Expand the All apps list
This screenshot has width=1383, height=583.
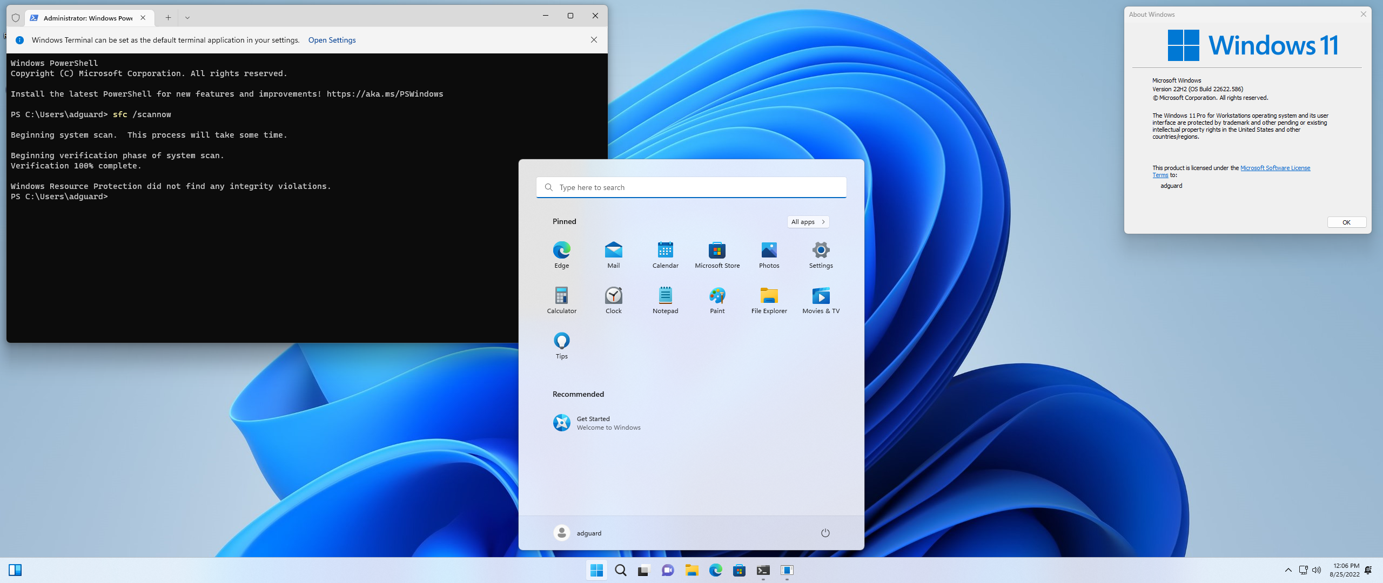tap(808, 222)
